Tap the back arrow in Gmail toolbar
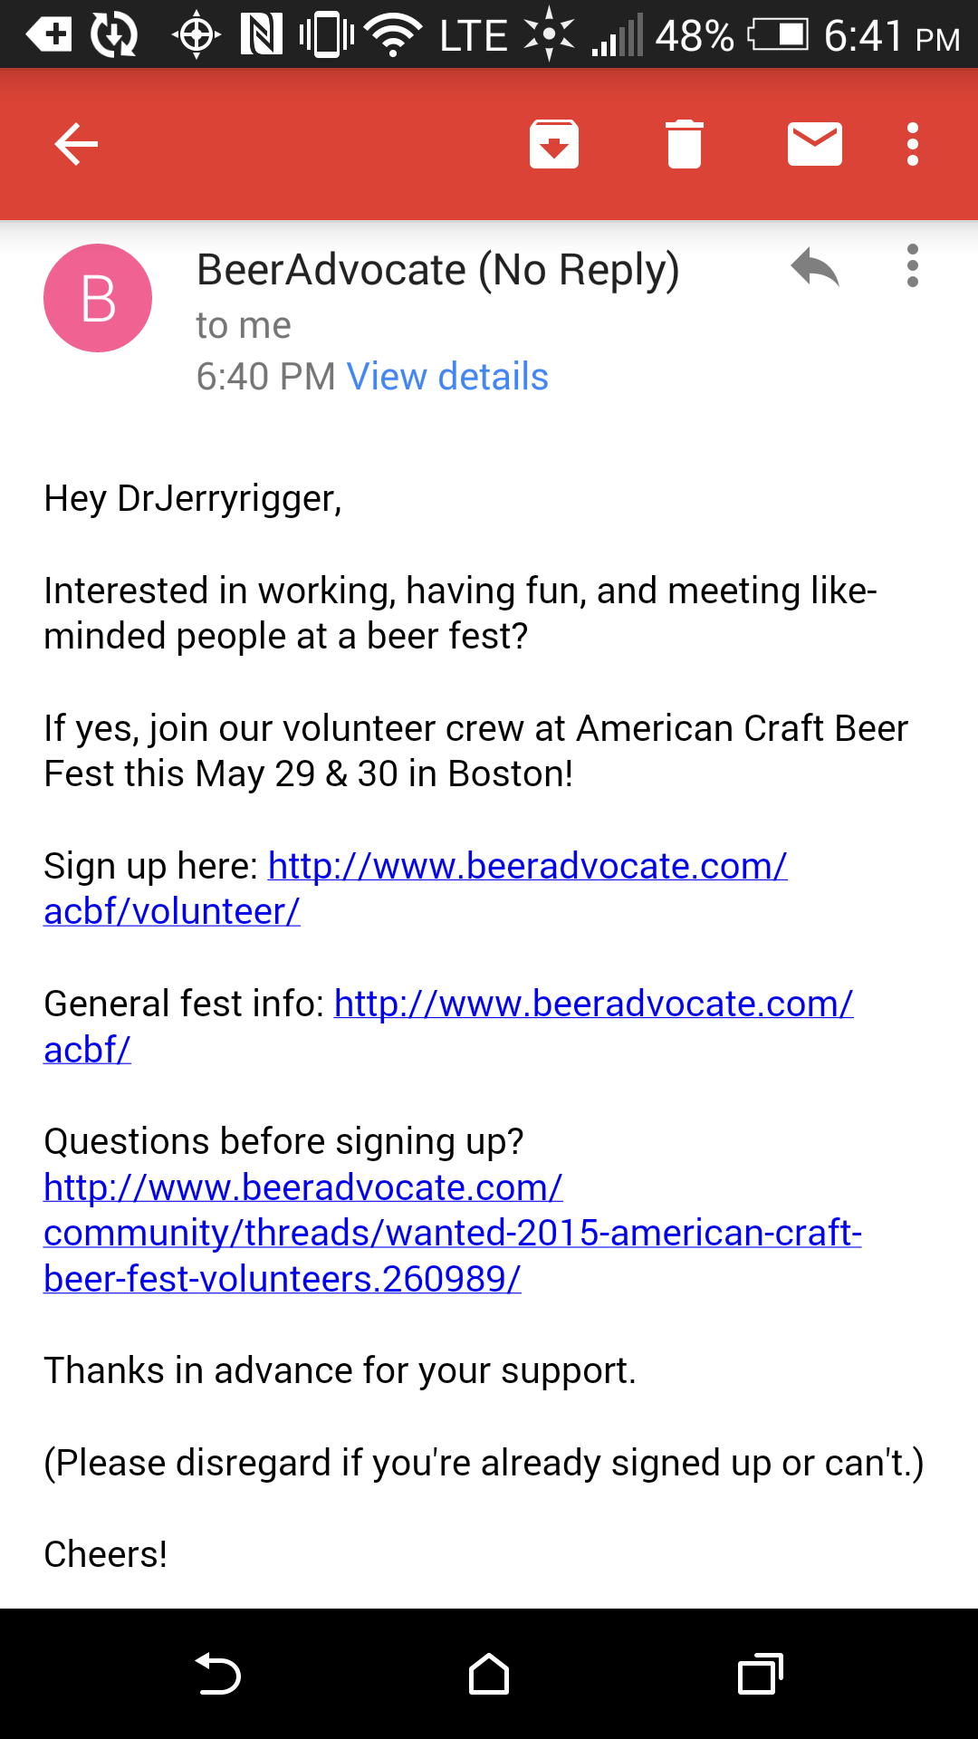Image resolution: width=978 pixels, height=1739 pixels. (x=76, y=144)
